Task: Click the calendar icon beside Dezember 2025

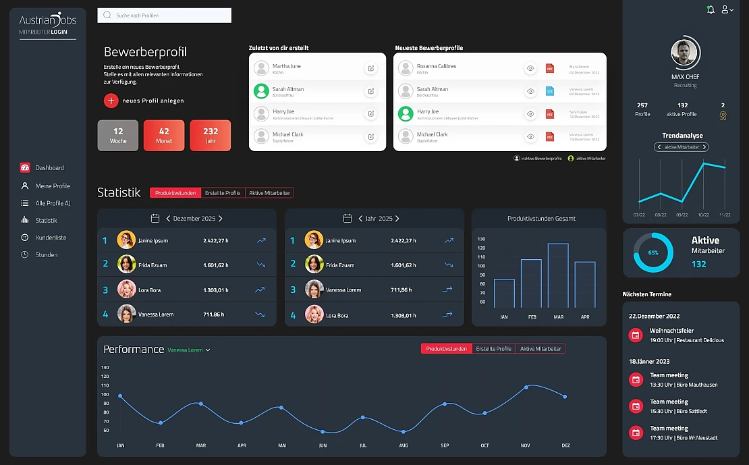Action: 155,219
